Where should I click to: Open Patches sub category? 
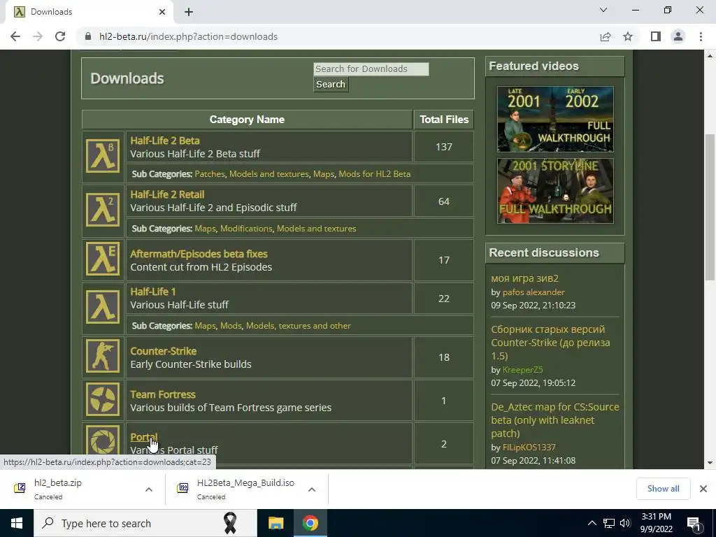pos(210,174)
